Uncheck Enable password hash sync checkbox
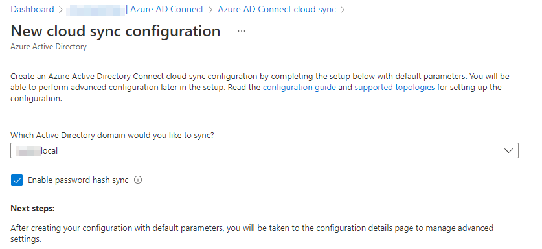 pyautogui.click(x=17, y=180)
